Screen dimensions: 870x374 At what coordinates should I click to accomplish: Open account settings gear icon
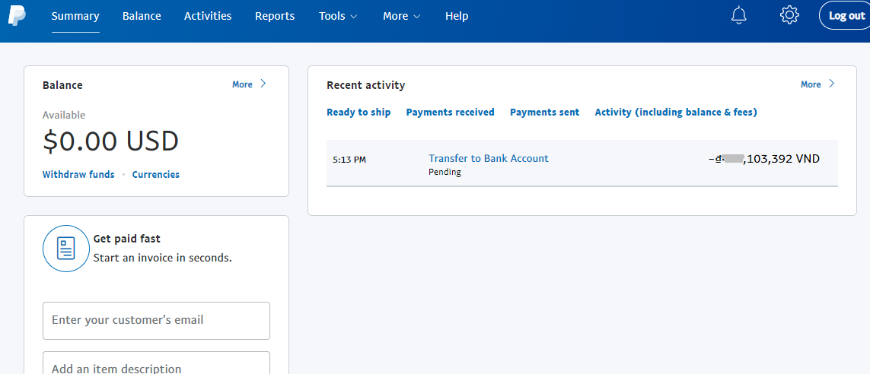coord(789,15)
